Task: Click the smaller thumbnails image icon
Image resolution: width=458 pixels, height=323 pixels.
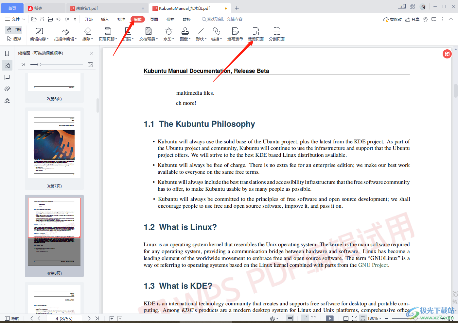Action: pos(23,65)
